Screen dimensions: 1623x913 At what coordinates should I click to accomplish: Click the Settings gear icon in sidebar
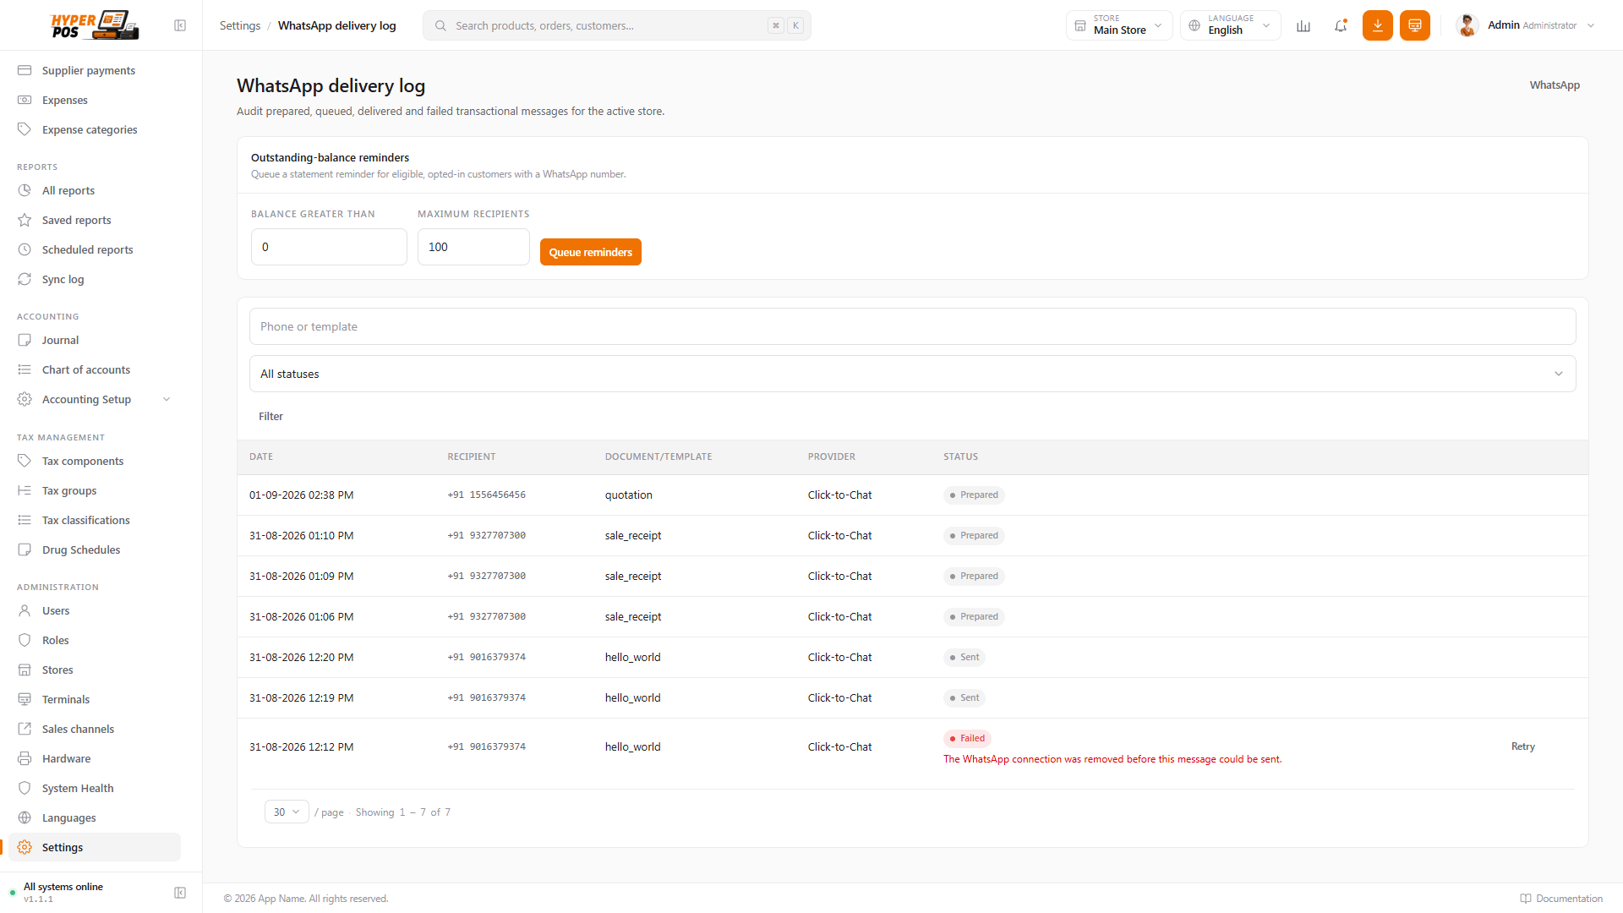coord(25,847)
